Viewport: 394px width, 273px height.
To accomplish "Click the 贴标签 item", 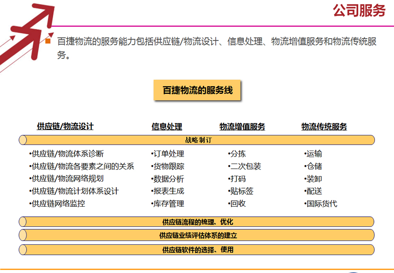I will click(240, 191).
